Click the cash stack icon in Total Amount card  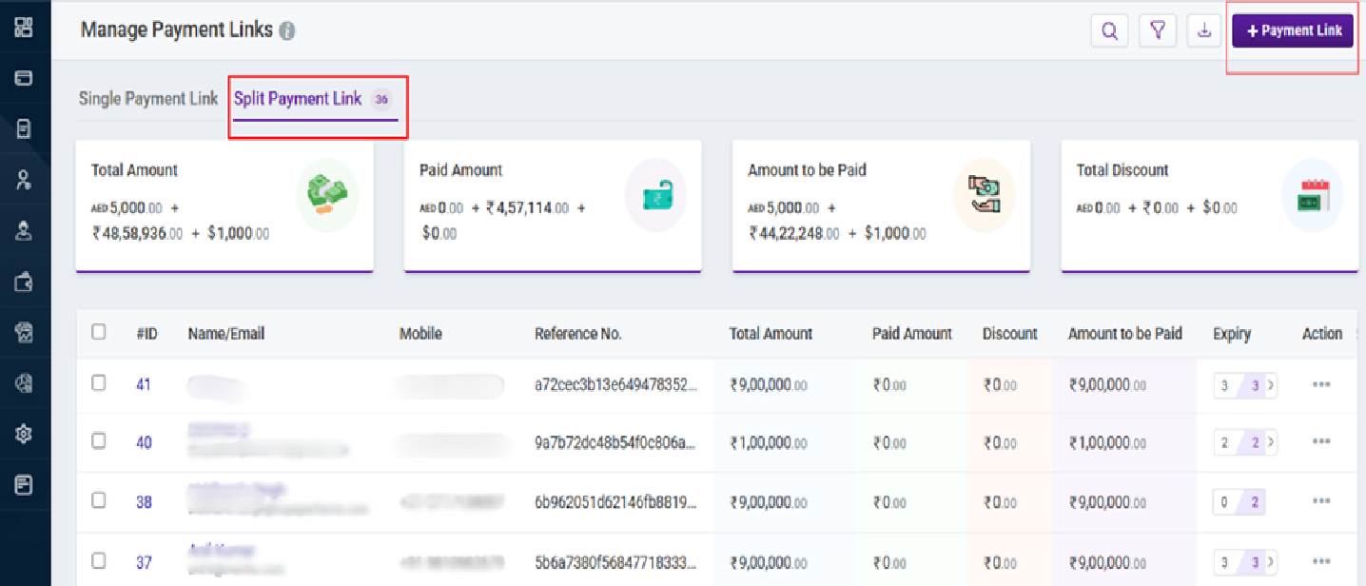click(327, 194)
